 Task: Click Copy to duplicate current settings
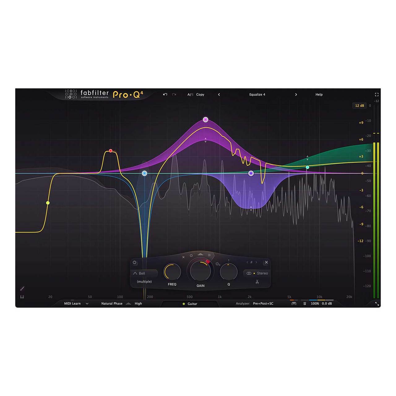pyautogui.click(x=200, y=95)
